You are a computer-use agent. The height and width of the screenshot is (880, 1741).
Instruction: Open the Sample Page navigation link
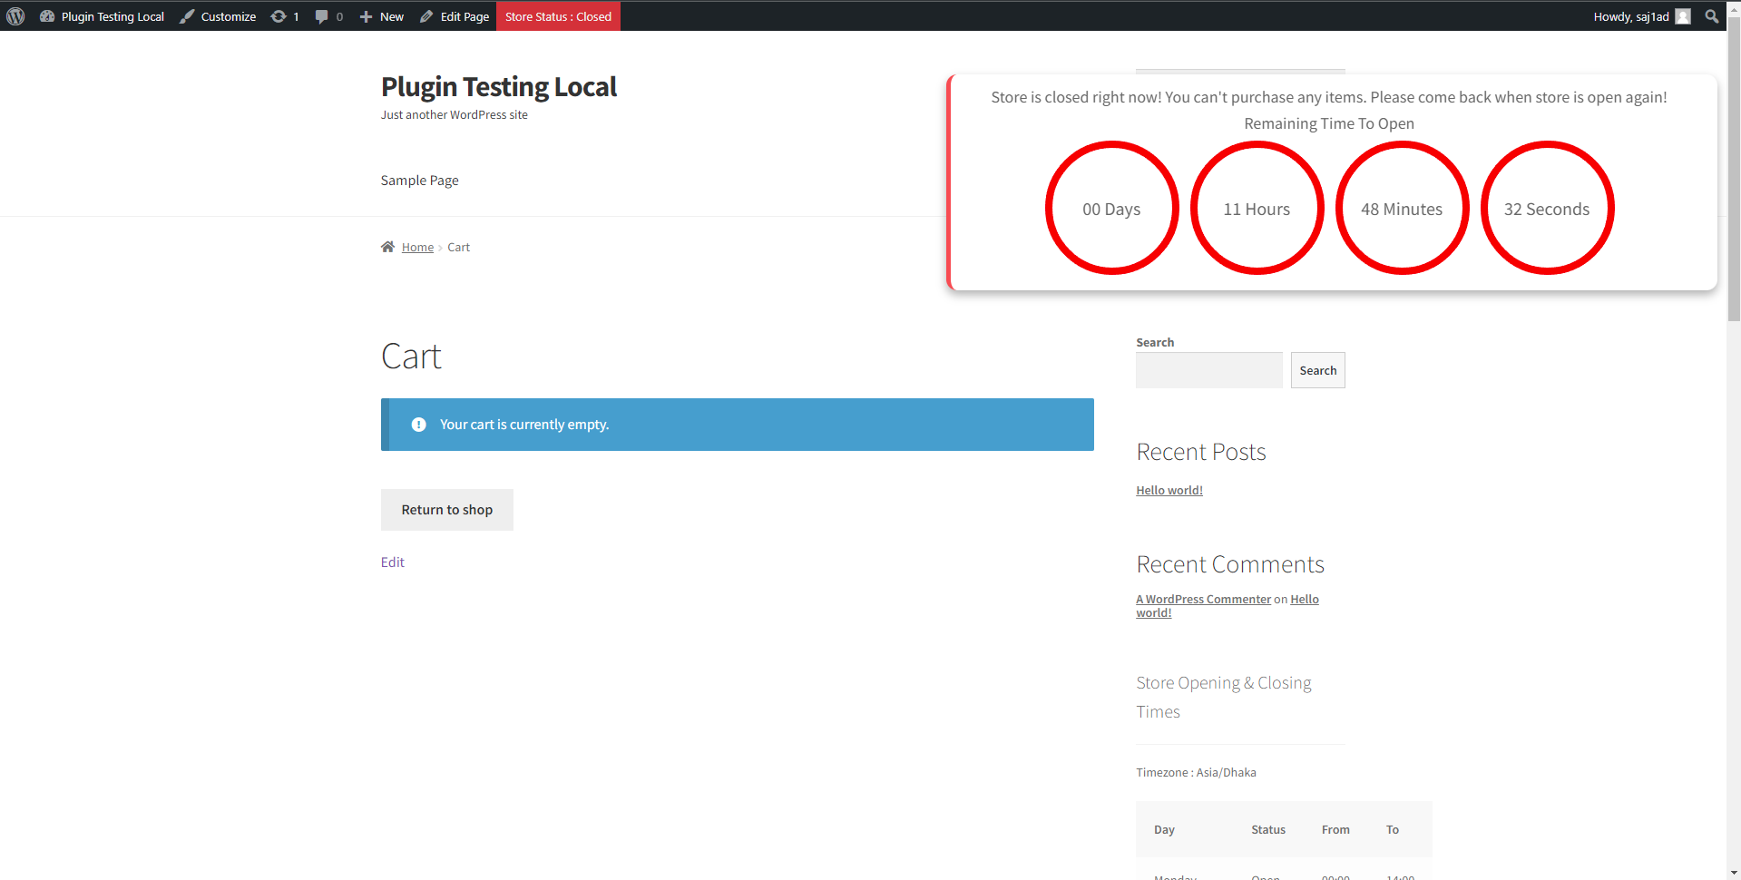[419, 181]
